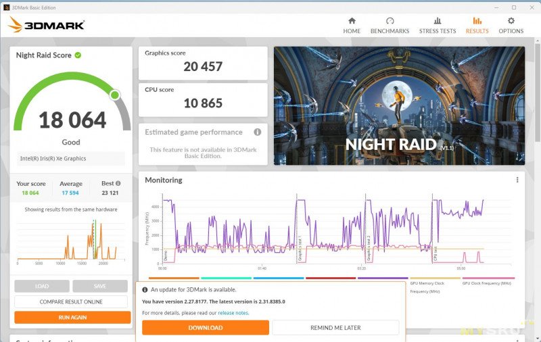This screenshot has width=541, height=342.
Task: Click the CPU score value 10 865
Action: tap(203, 103)
